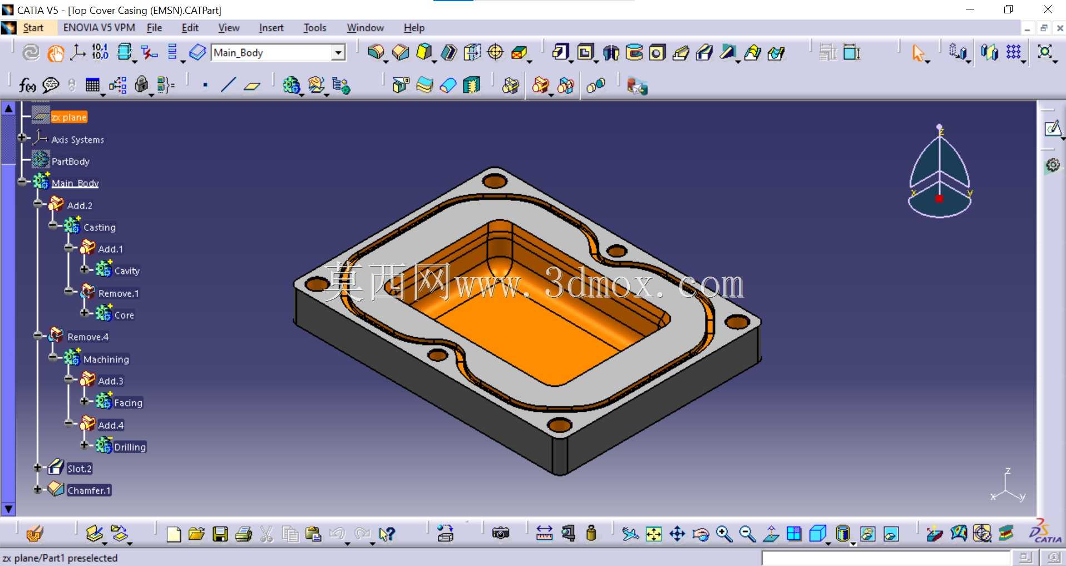The image size is (1066, 566).
Task: Select the Line creation tool
Action: click(x=228, y=85)
